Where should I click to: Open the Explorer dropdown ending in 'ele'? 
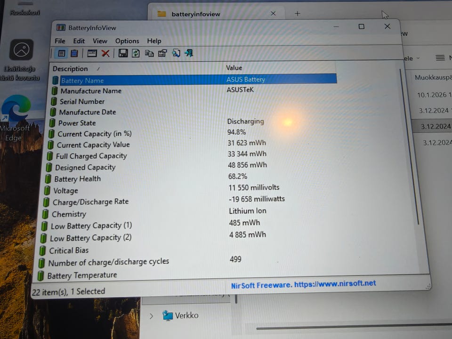point(412,58)
